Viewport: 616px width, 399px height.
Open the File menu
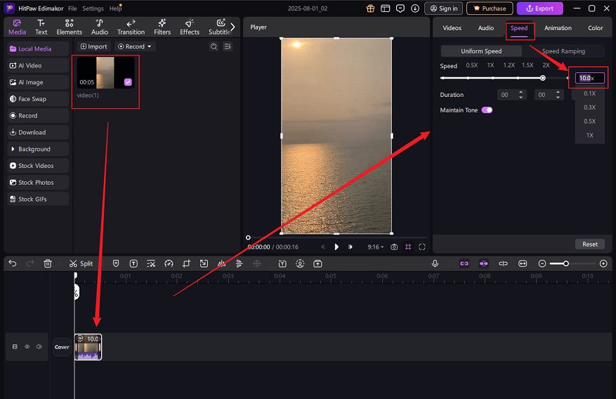click(x=72, y=8)
